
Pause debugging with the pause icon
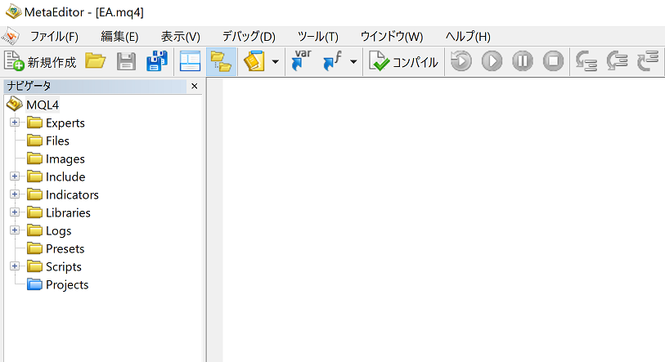click(x=523, y=61)
